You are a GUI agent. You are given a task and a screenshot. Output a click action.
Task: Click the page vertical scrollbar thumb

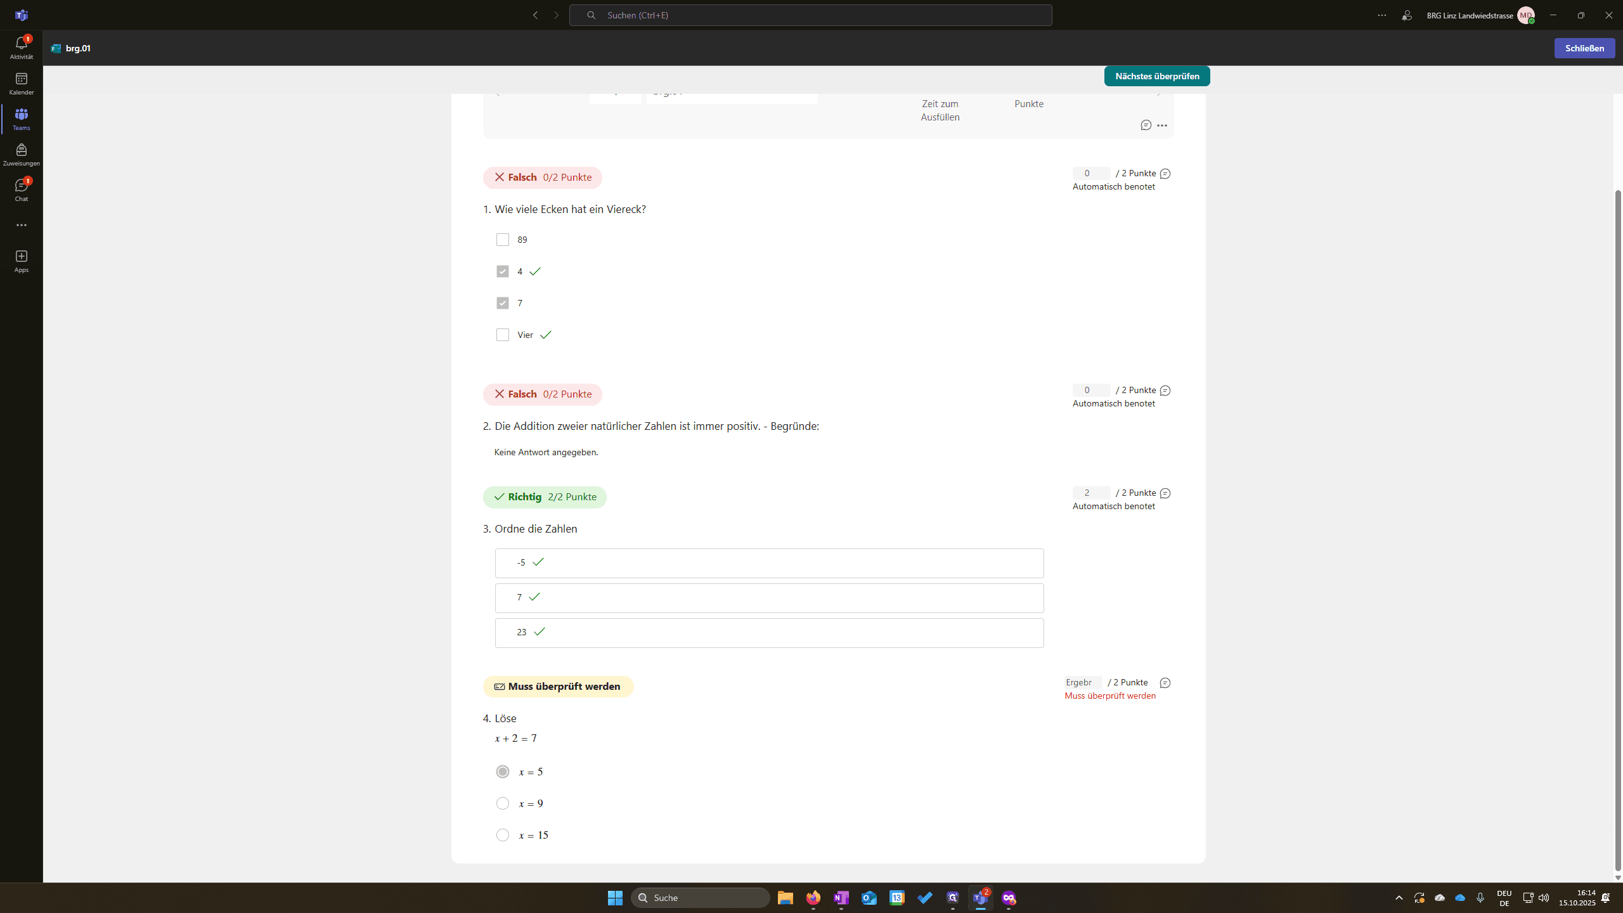click(x=1618, y=529)
